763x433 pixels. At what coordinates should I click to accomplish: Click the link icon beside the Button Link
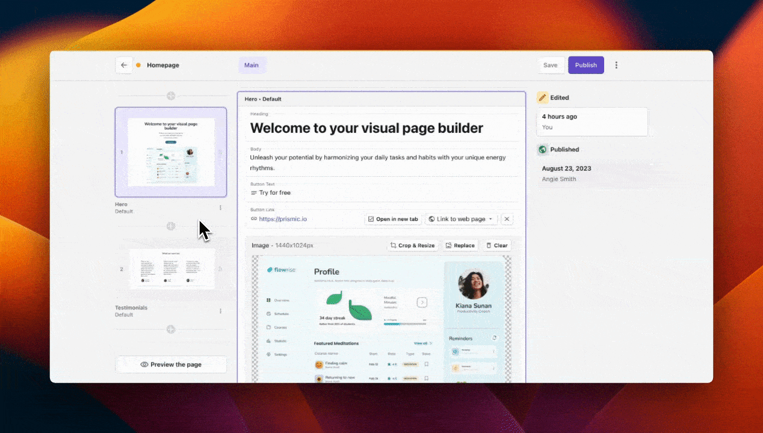(x=254, y=219)
